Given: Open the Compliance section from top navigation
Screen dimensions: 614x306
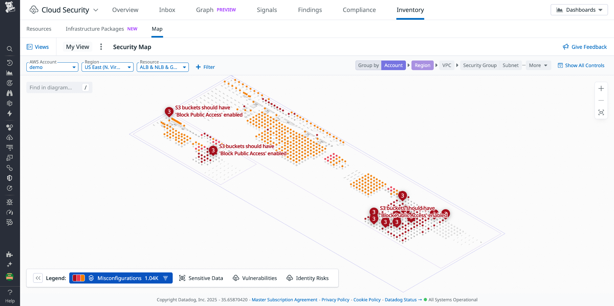Looking at the screenshot, I should pos(359,10).
